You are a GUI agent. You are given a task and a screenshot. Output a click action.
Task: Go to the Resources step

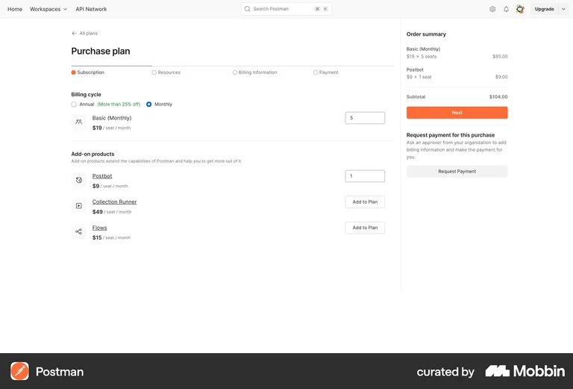(x=166, y=72)
